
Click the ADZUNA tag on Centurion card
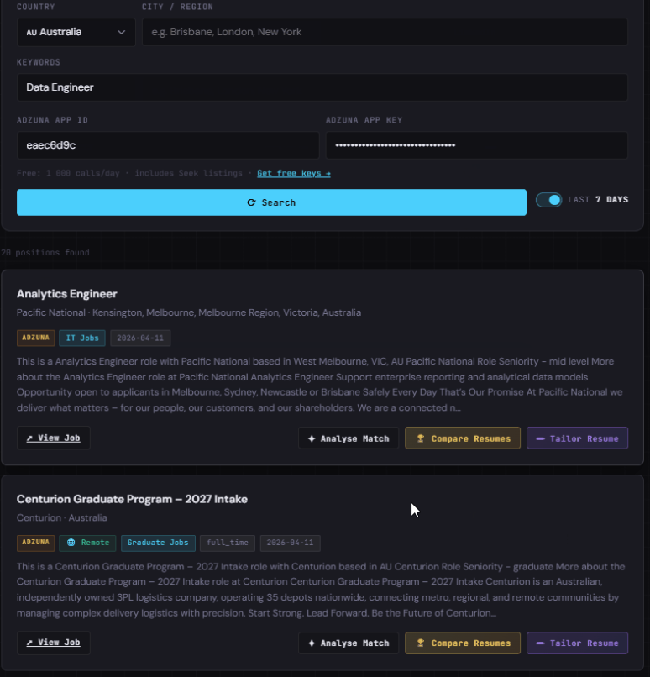point(36,543)
